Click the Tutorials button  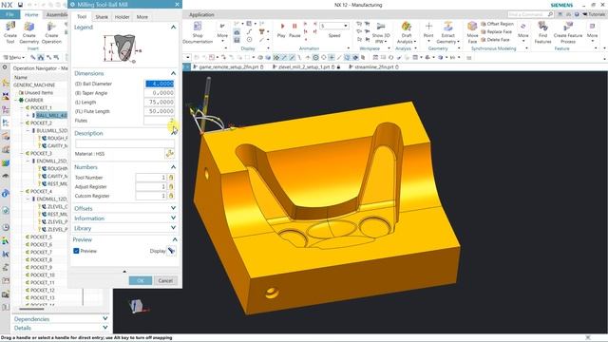(x=594, y=14)
